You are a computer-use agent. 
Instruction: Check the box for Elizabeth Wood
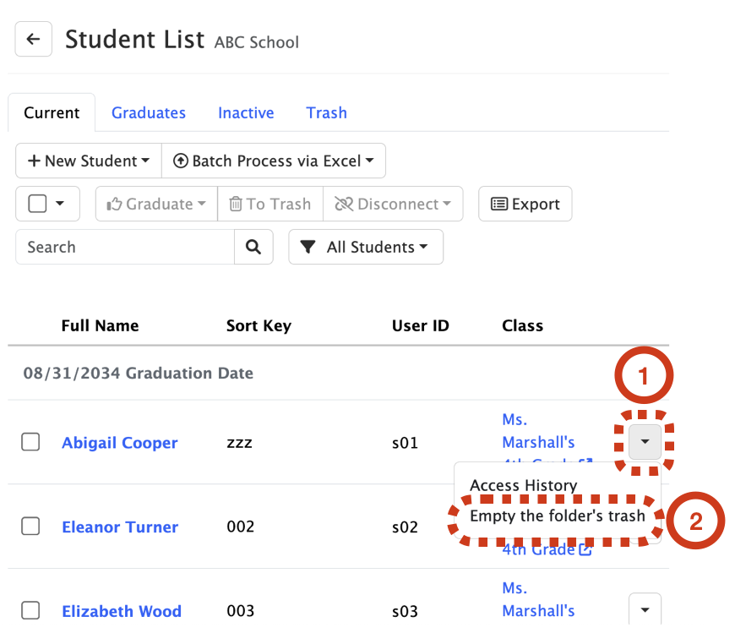tap(30, 610)
